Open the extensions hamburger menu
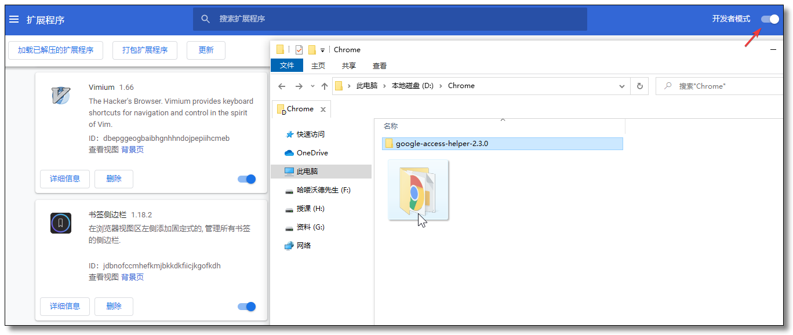793x335 pixels. point(14,19)
